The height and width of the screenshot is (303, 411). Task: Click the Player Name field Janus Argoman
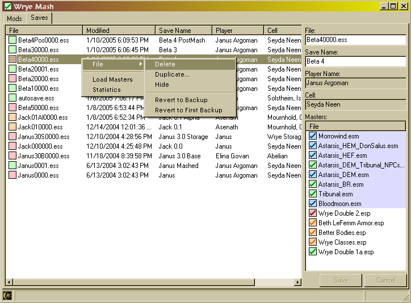356,83
